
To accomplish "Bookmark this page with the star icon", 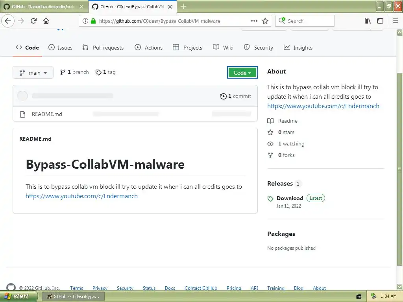I will click(265, 21).
